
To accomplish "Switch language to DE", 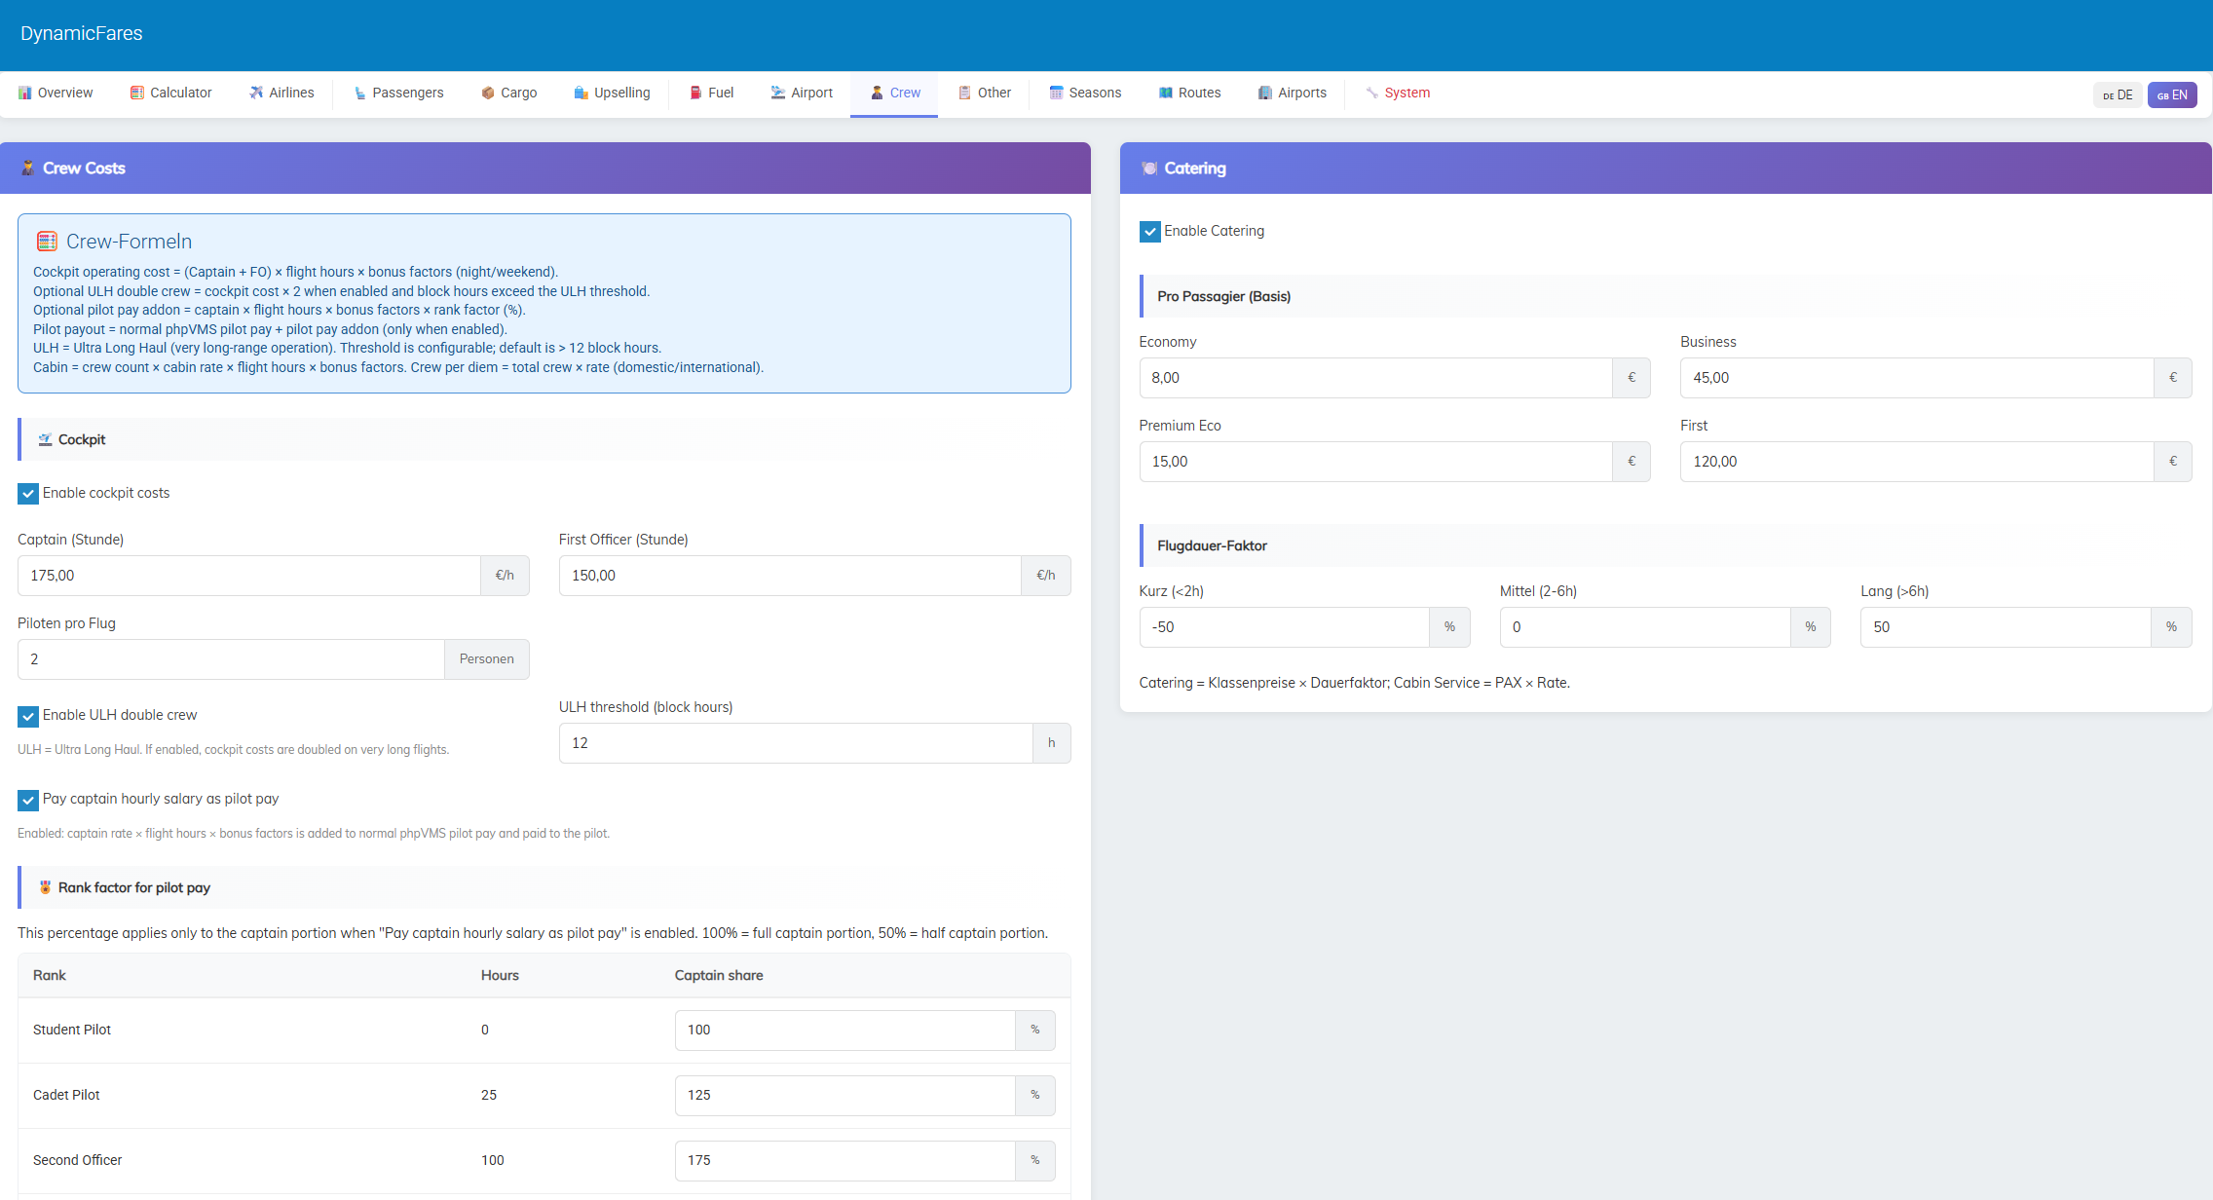I will [2117, 94].
